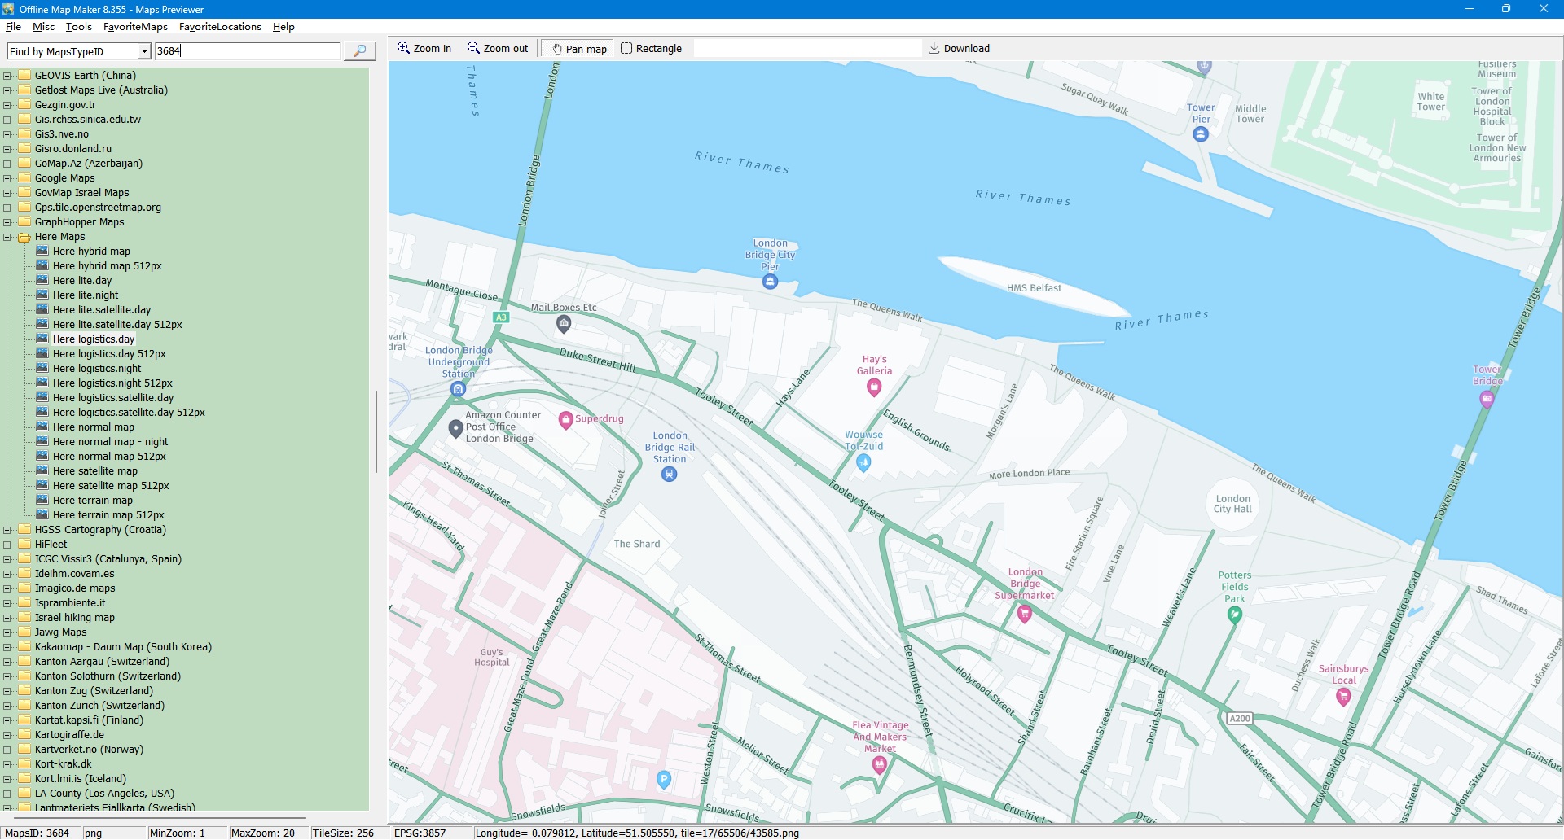Image resolution: width=1564 pixels, height=840 pixels.
Task: Collapse the Here Maps folder
Action: click(x=7, y=238)
